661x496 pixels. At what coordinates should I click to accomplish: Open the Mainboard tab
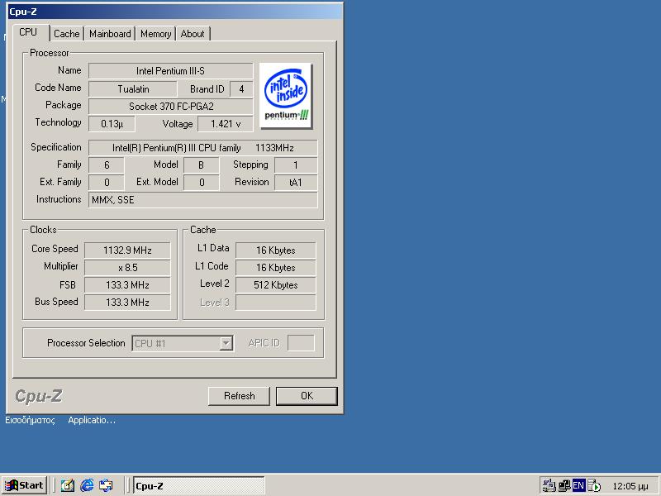110,34
